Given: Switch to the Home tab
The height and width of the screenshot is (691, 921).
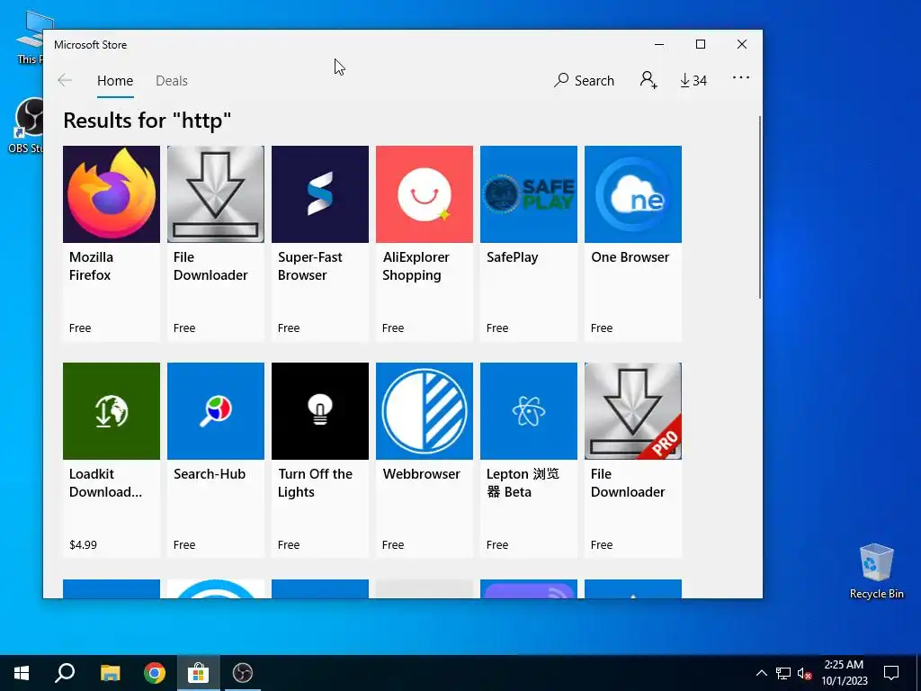Looking at the screenshot, I should pyautogui.click(x=115, y=80).
